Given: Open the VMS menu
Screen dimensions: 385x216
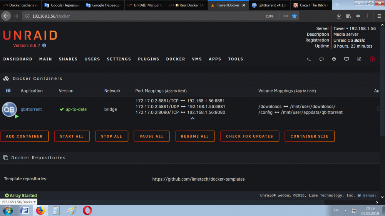Looking at the screenshot, I should click(x=197, y=59).
